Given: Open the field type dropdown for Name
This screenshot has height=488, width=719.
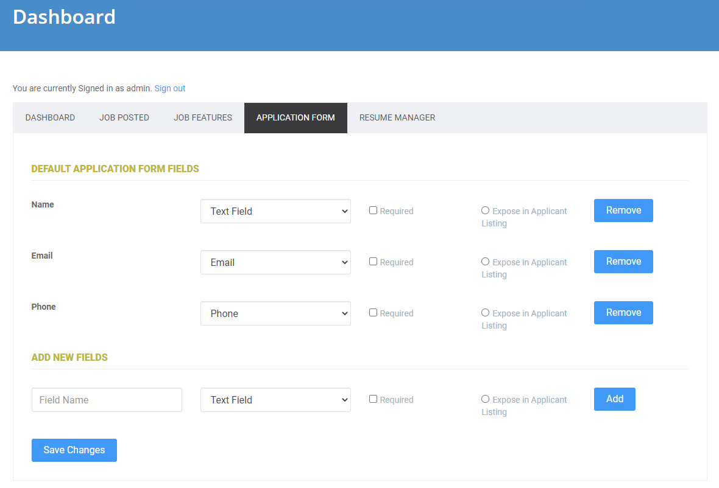Looking at the screenshot, I should point(275,211).
